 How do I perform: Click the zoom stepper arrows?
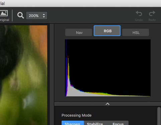pos(44,16)
